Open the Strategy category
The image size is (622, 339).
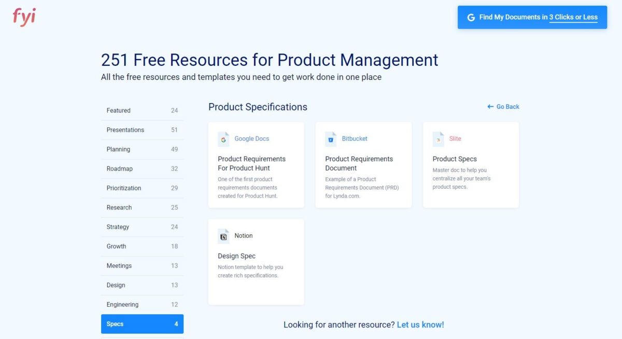[x=142, y=227]
